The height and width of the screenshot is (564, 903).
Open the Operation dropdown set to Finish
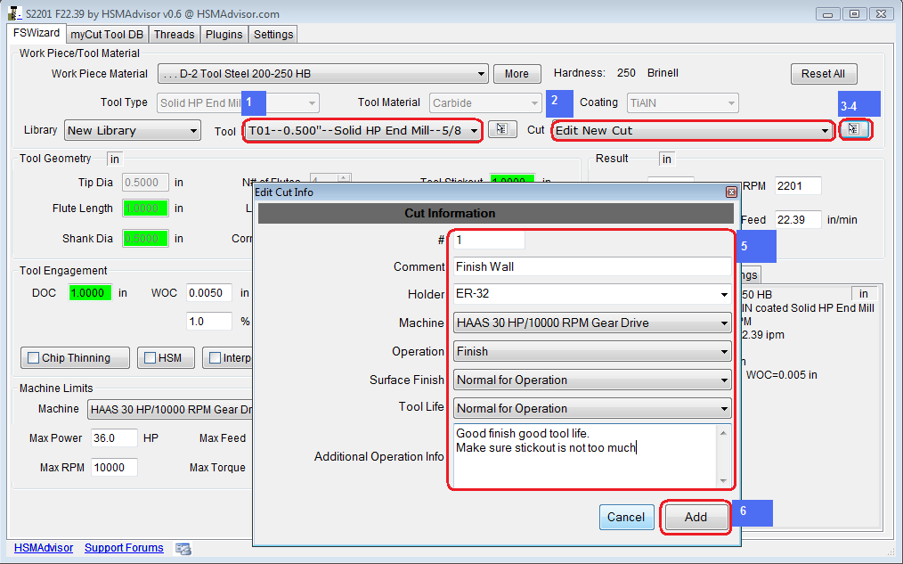pyautogui.click(x=591, y=352)
